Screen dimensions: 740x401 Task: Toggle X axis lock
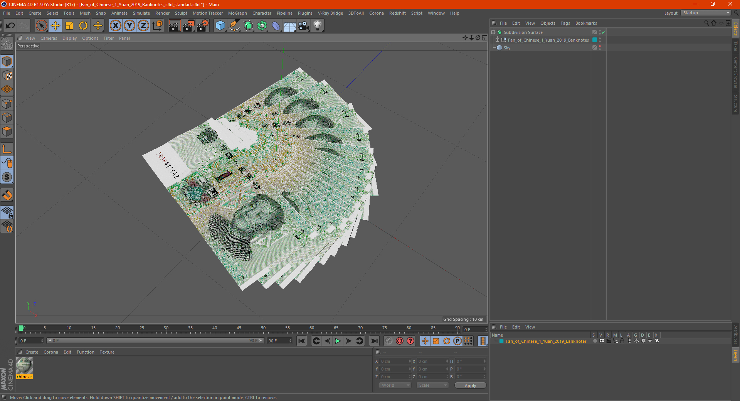pos(115,26)
